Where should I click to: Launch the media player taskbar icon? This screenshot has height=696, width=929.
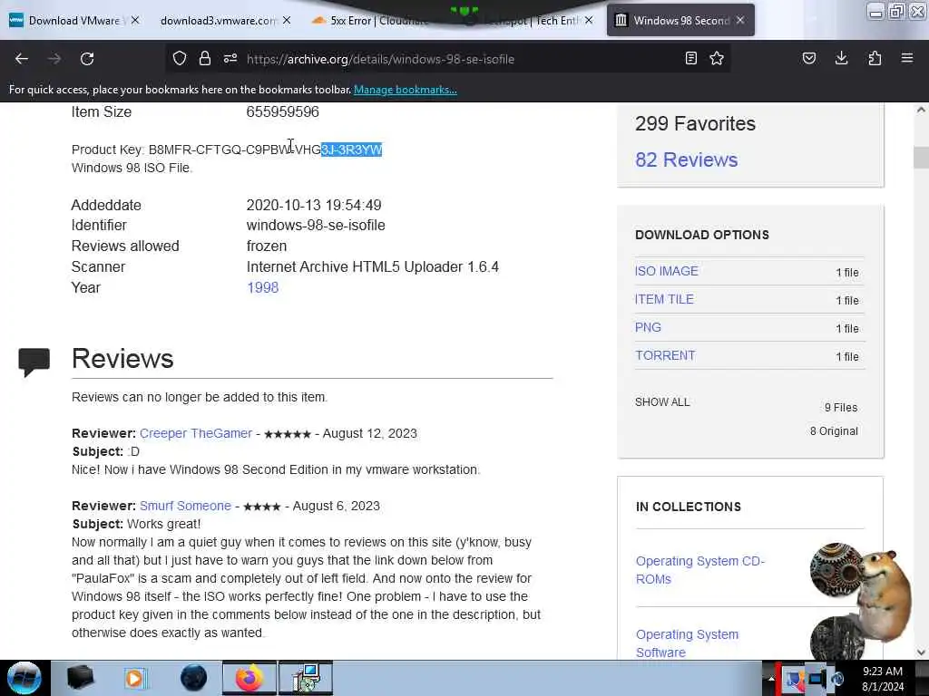pyautogui.click(x=135, y=678)
